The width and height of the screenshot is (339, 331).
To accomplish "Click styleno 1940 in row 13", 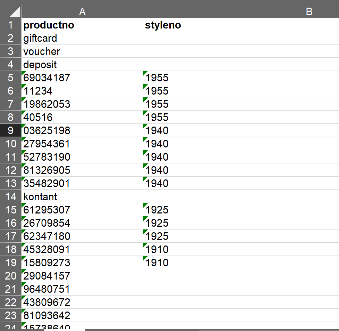I will [241, 183].
